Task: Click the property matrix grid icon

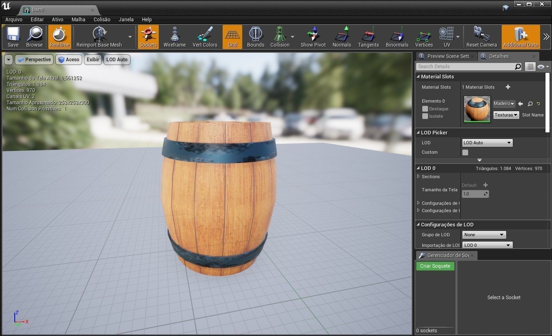Action: pyautogui.click(x=530, y=67)
